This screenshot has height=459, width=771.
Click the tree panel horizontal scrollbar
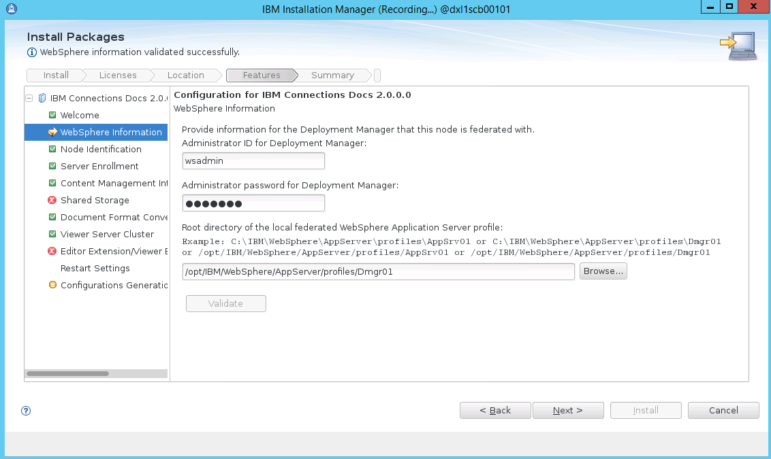point(68,373)
